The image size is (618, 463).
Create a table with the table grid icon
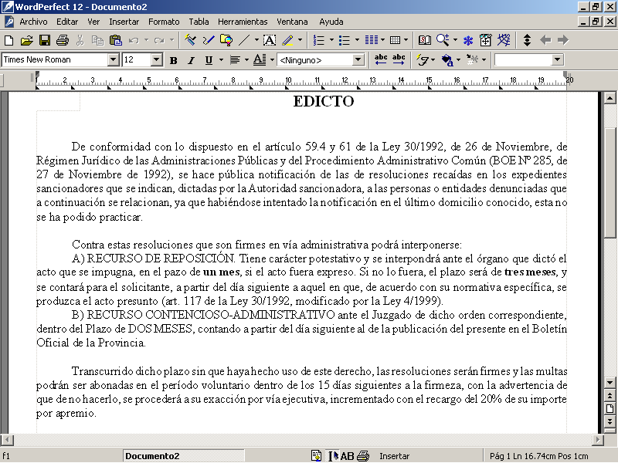(x=394, y=39)
